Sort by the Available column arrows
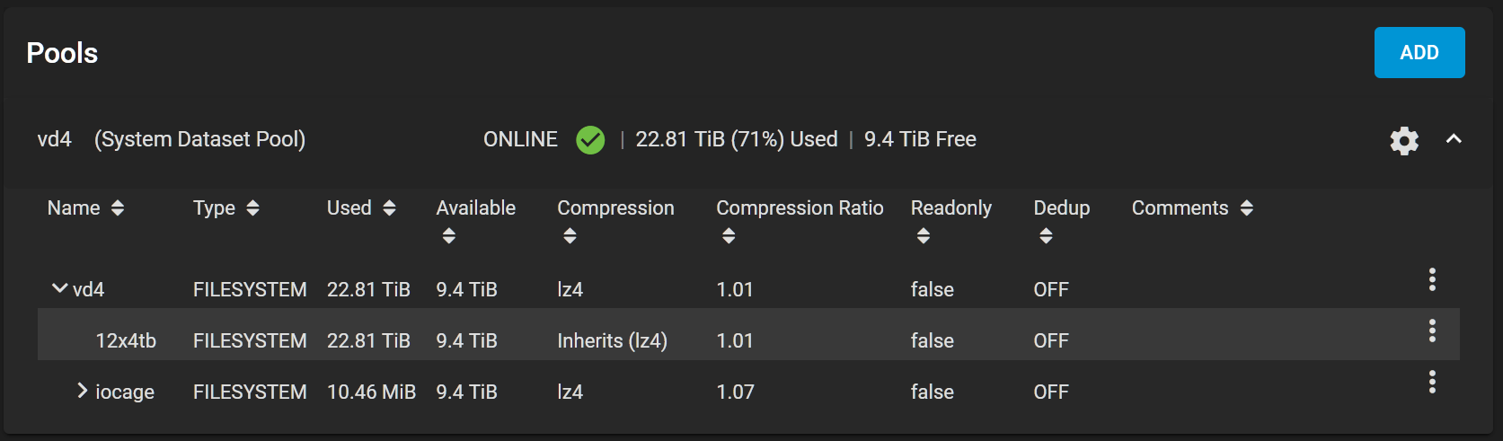 pos(449,236)
